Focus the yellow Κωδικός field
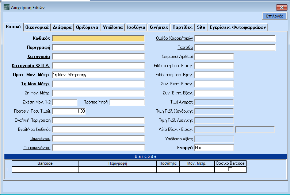Image resolution: width=290 pixels, height=195 pixels. (98, 38)
